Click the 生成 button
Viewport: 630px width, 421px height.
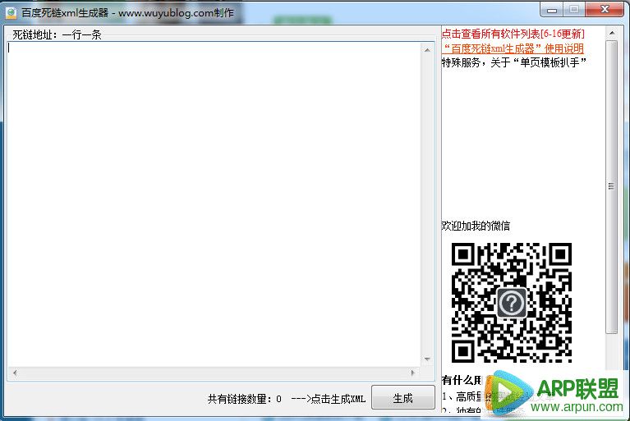[x=403, y=397]
